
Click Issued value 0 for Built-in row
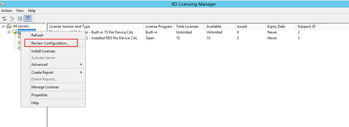tap(238, 32)
